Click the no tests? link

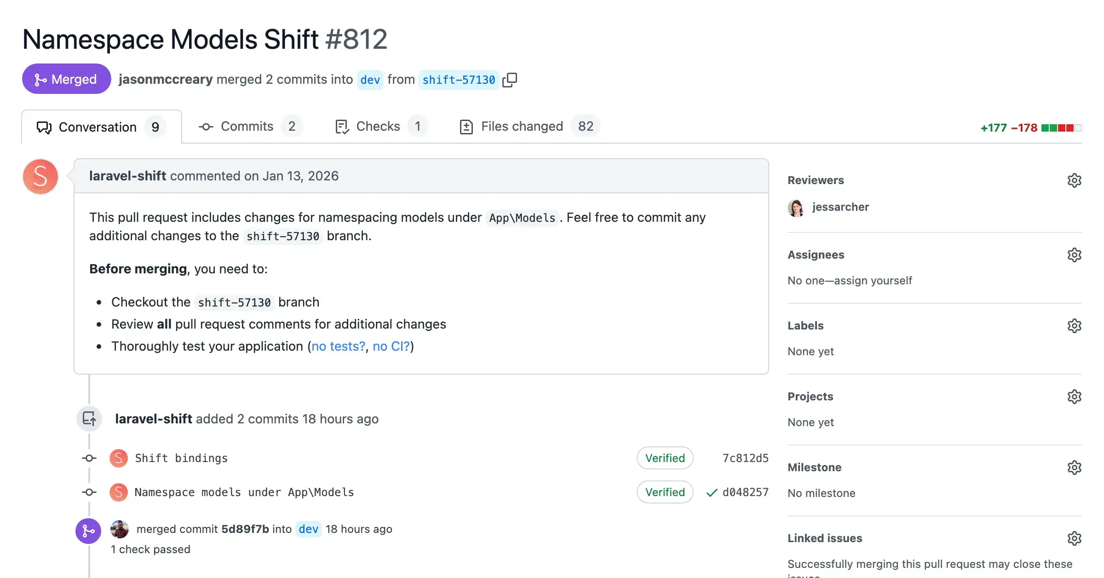click(338, 346)
